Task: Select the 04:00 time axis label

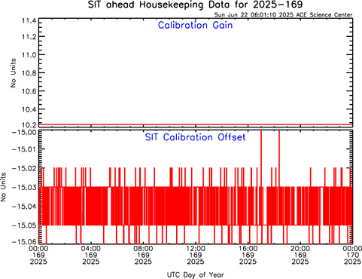Action: [x=91, y=249]
